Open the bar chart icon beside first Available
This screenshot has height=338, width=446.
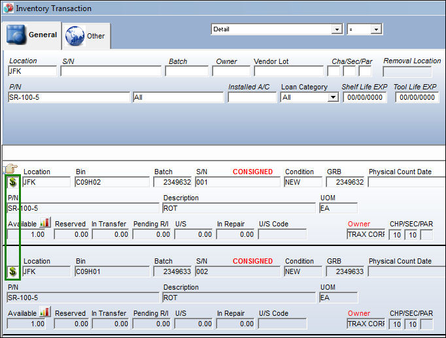[45, 223]
